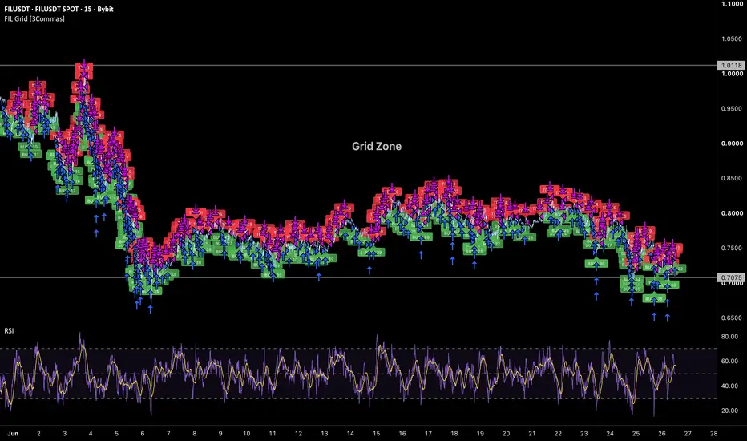This screenshot has height=441, width=747.
Task: Select the FIL Grid [3Commas] indicator label
Action: pos(34,18)
